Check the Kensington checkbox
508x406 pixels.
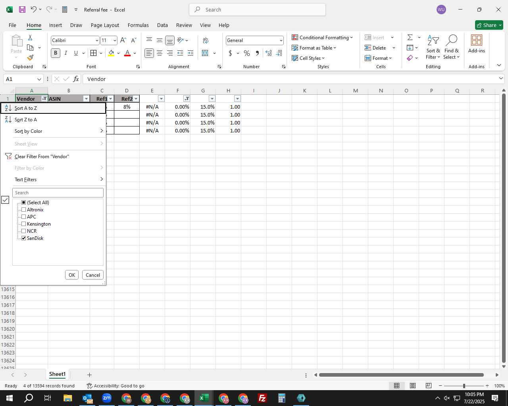(24, 224)
